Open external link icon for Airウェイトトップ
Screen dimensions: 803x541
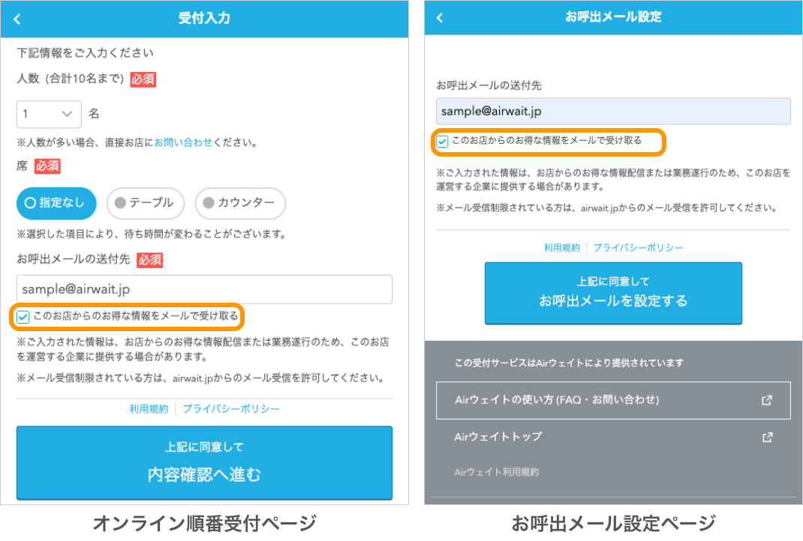coord(767,437)
